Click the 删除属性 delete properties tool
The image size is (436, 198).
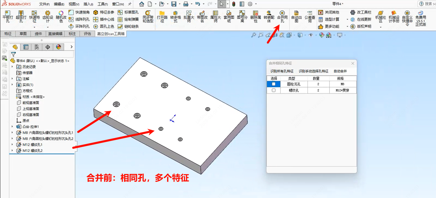click(x=255, y=17)
